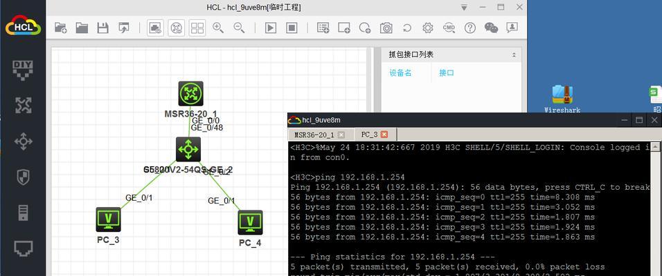Image resolution: width=662 pixels, height=276 pixels.
Task: Click the HCL cloud logo
Action: pyautogui.click(x=24, y=26)
